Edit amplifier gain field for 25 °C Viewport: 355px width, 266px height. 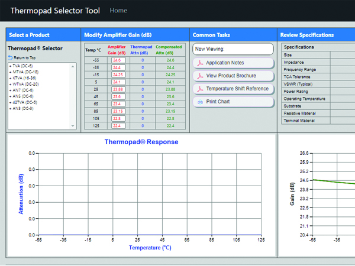coord(118,89)
